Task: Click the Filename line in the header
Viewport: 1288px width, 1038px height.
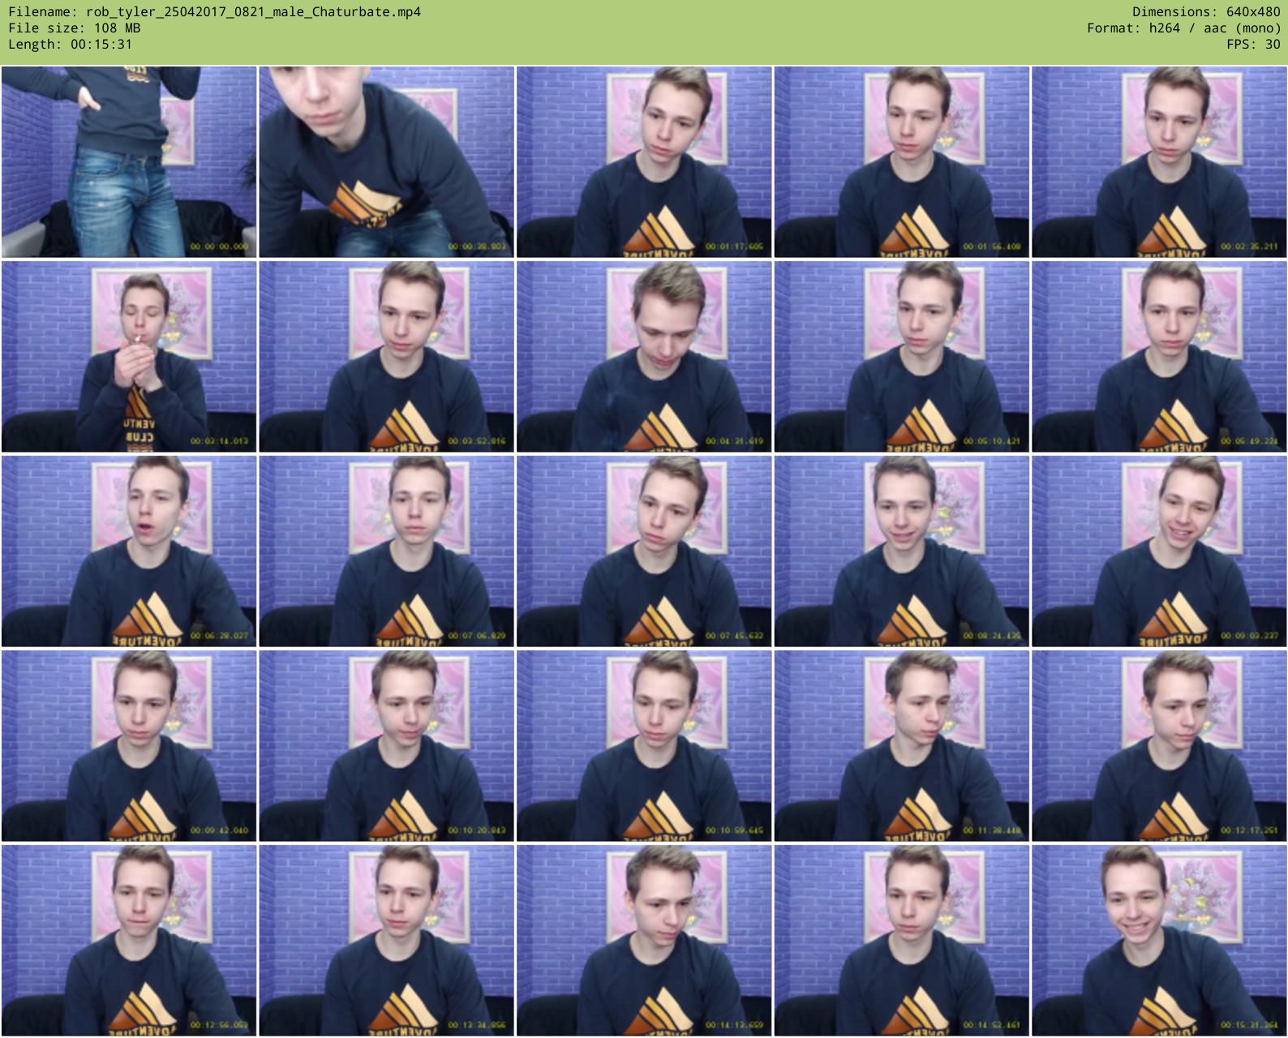Action: coord(215,12)
